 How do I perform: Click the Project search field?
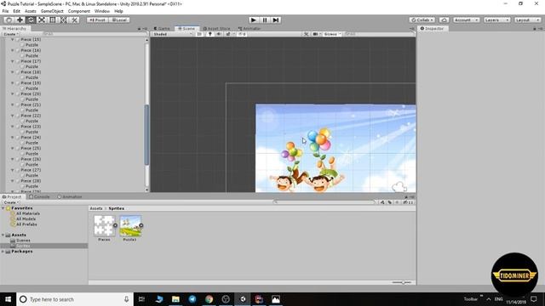(324, 202)
